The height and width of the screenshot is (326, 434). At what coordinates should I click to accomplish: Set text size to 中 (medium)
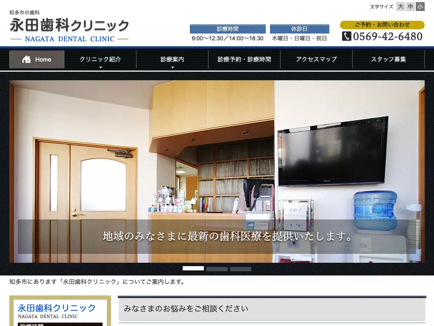point(410,7)
